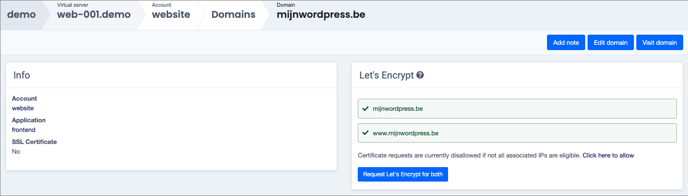Click the Info panel heading
The image size is (688, 196).
tap(22, 75)
